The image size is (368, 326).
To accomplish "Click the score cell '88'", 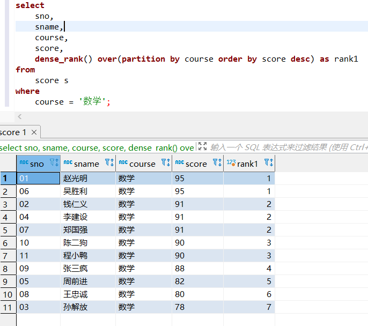I will 197,269.
